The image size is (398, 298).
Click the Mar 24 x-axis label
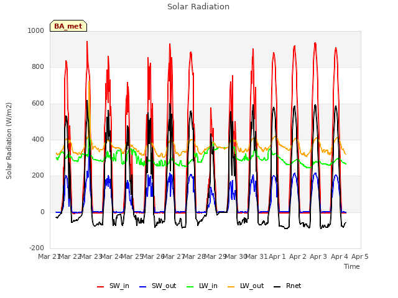click(x=111, y=256)
